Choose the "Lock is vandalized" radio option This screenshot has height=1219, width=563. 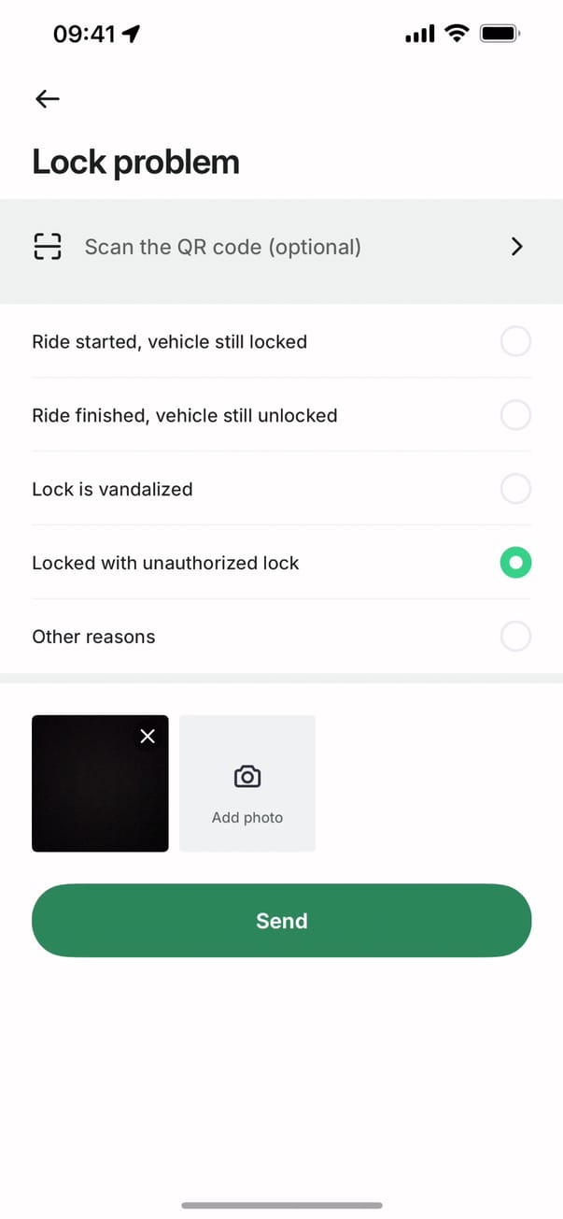[515, 488]
